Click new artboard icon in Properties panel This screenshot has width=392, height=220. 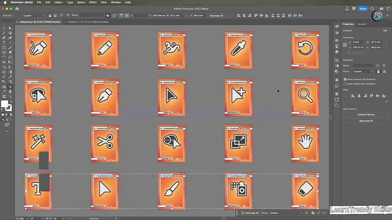click(378, 65)
